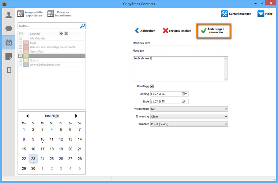The height and width of the screenshot is (183, 278).
Task: Click the Montreux location field
Action: click(x=180, y=51)
